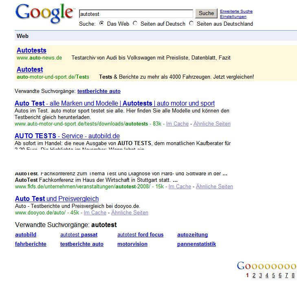Click related search autotest ford focus
Image resolution: width=297 pixels, height=289 pixels.
tap(141, 235)
